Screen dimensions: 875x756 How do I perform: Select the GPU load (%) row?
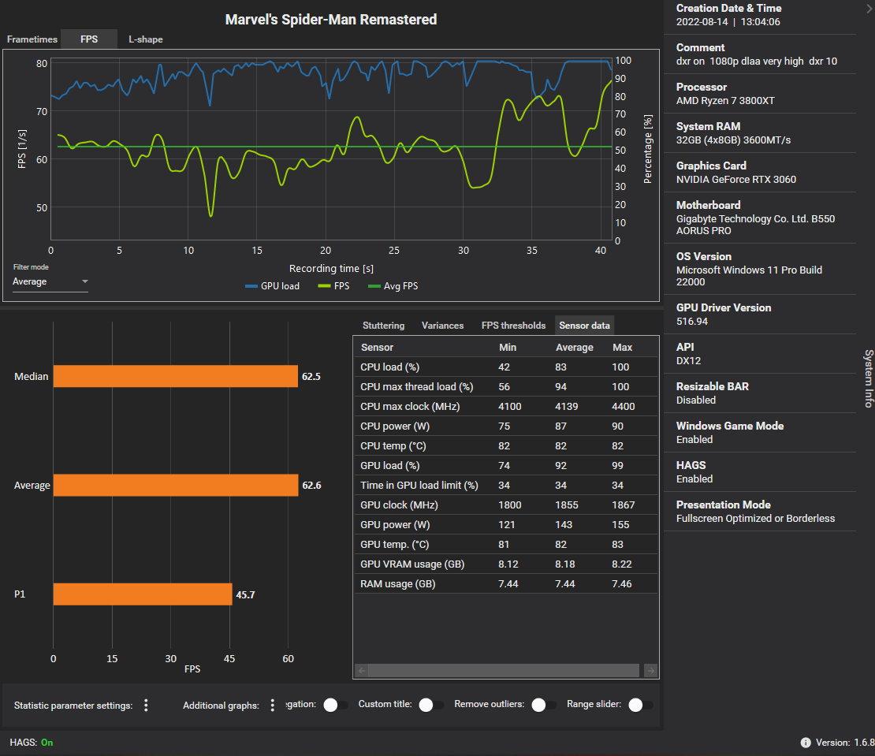505,465
